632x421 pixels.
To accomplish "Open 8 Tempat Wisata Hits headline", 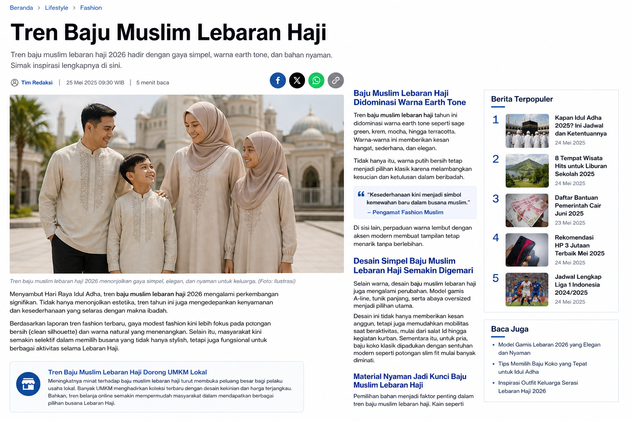I will click(x=581, y=166).
